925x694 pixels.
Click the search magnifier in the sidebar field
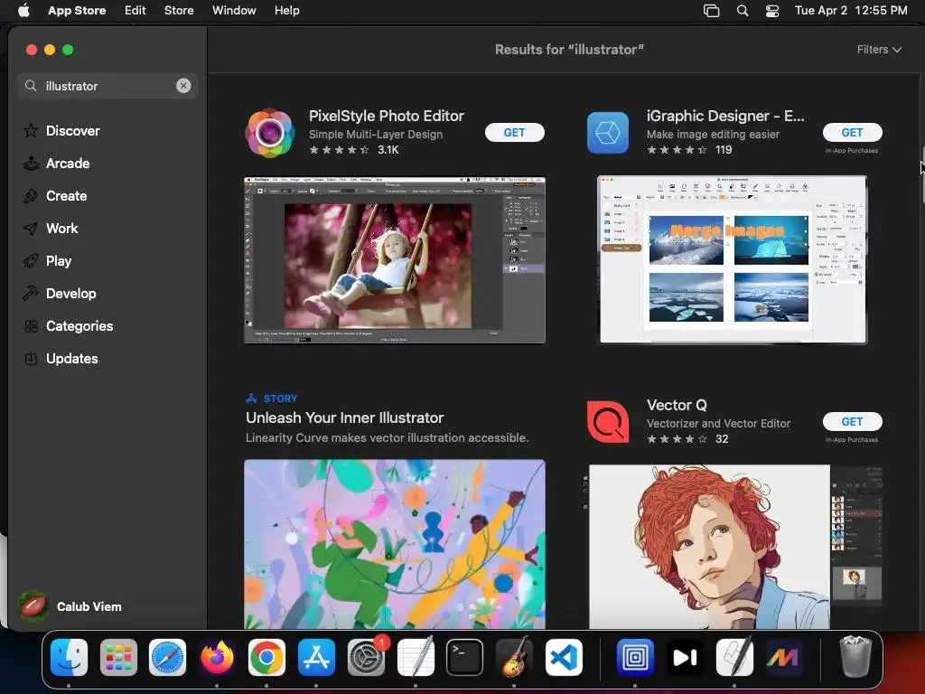point(31,86)
